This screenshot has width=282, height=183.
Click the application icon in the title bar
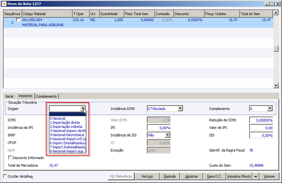[4, 4]
